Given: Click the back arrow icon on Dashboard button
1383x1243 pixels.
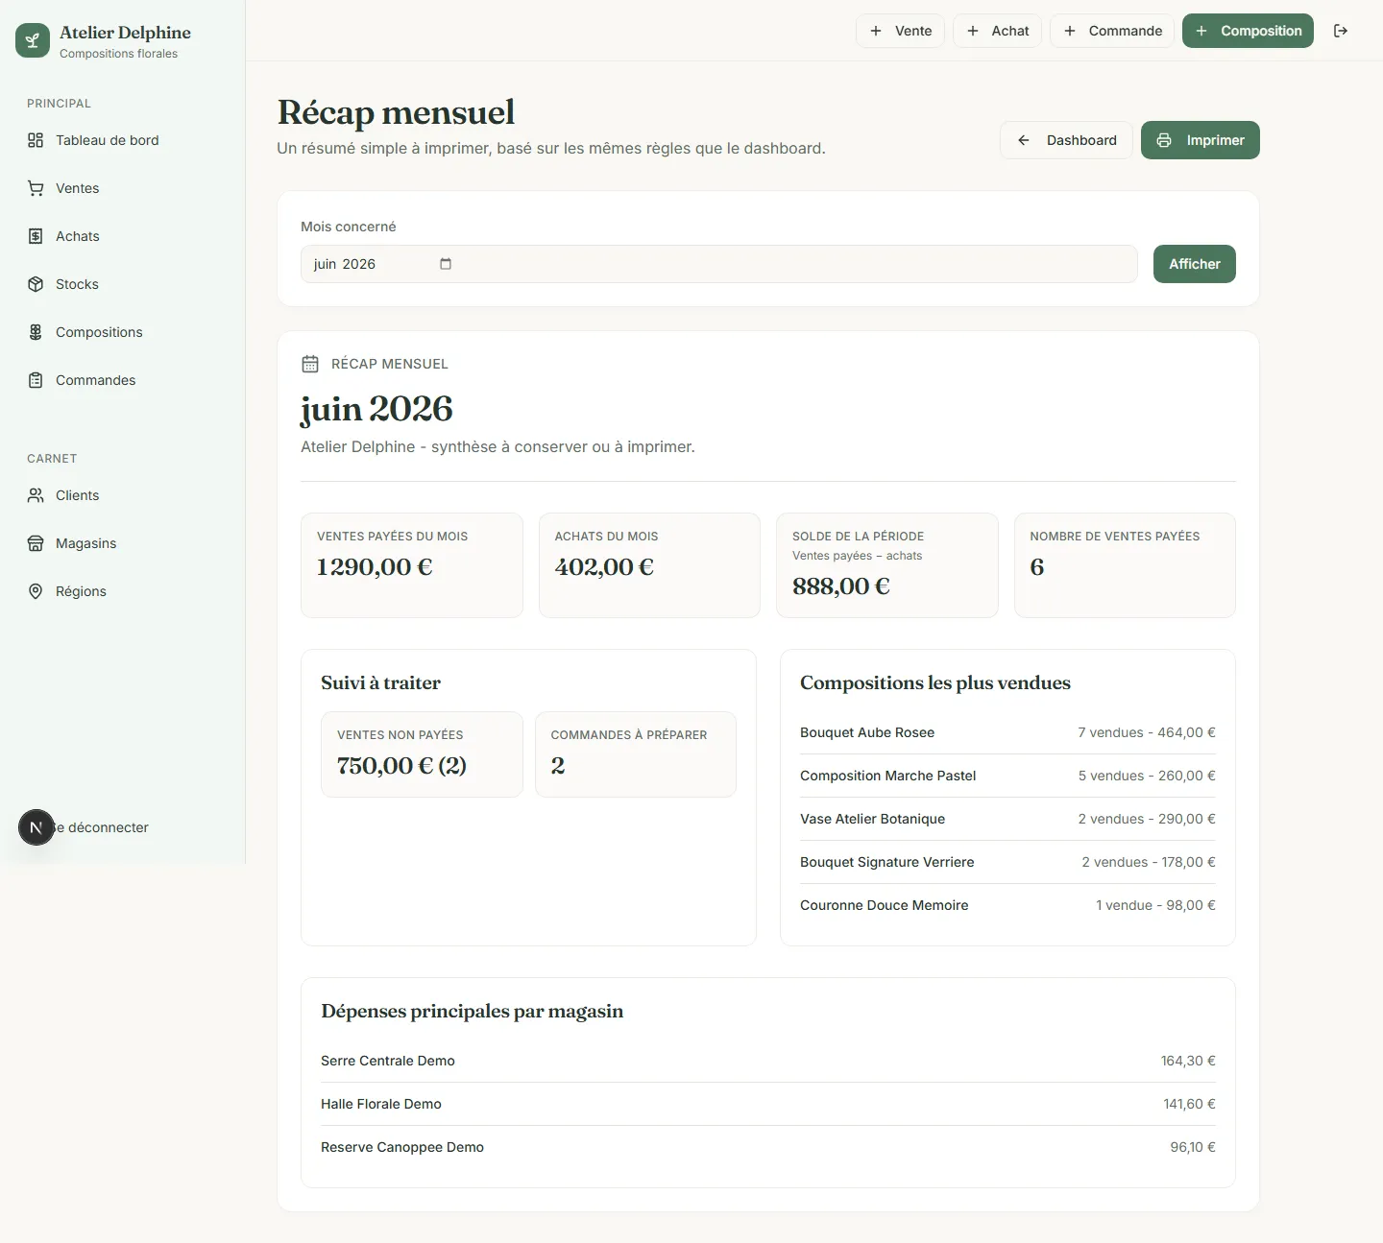Looking at the screenshot, I should pyautogui.click(x=1024, y=140).
